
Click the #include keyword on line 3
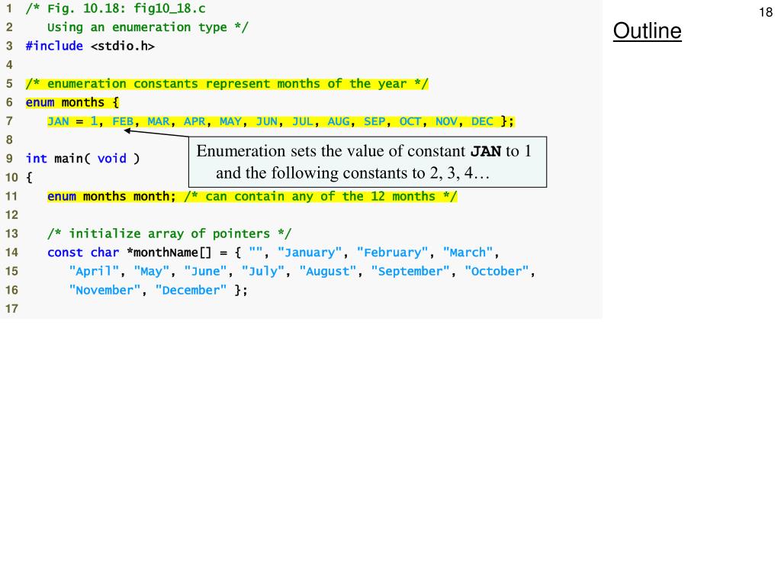coord(54,46)
